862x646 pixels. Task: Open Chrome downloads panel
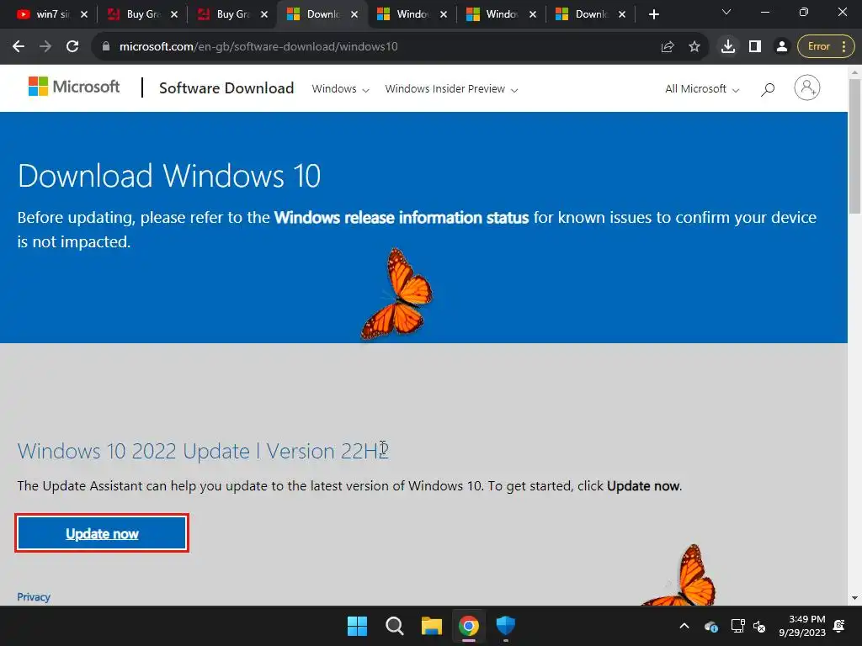click(x=728, y=47)
